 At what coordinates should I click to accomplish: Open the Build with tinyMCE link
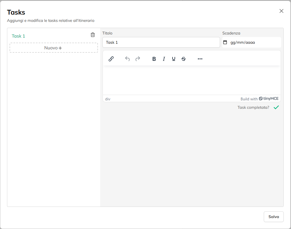tap(259, 99)
